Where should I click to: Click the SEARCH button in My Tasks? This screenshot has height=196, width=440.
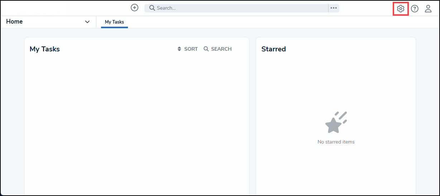tap(217, 49)
